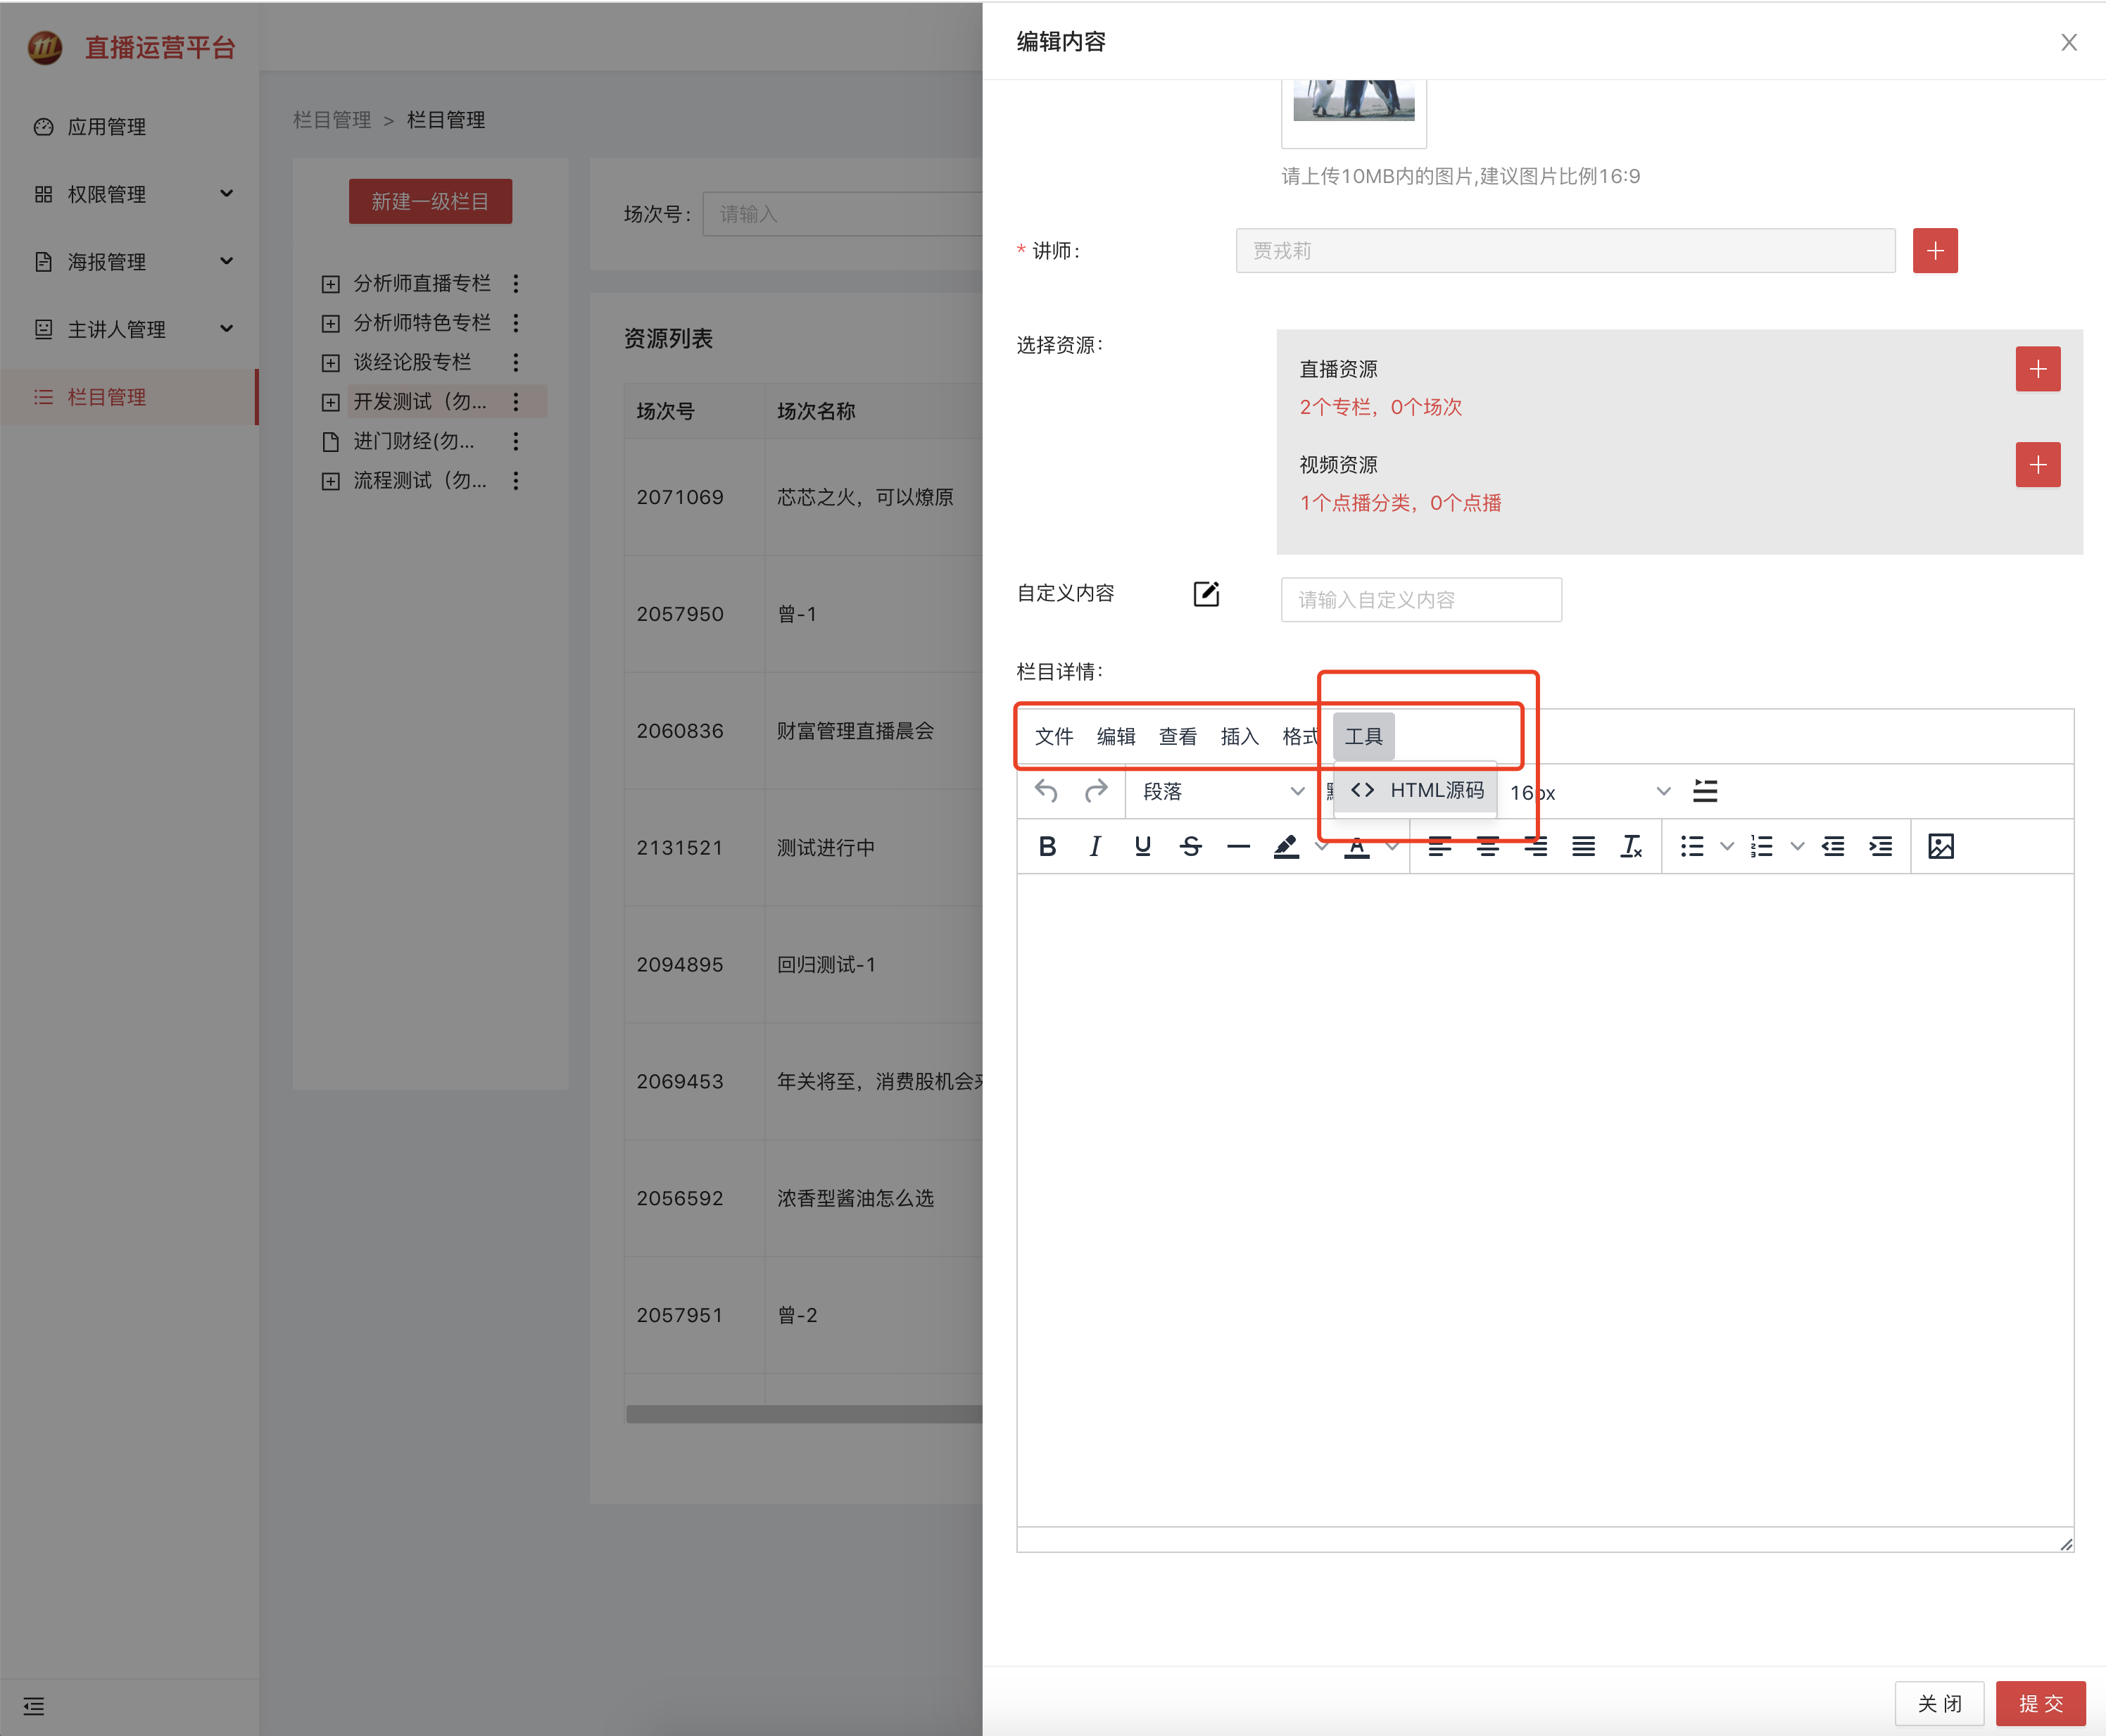Click the redo icon in the editor
This screenshot has width=2106, height=1736.
pyautogui.click(x=1097, y=791)
